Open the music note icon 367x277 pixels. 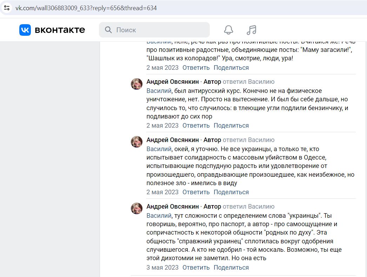pyautogui.click(x=252, y=30)
